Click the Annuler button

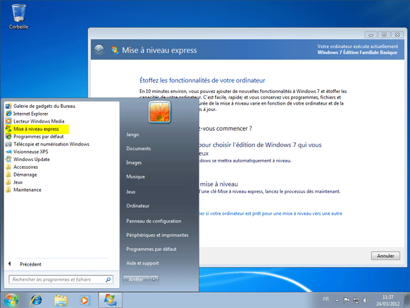(x=385, y=256)
